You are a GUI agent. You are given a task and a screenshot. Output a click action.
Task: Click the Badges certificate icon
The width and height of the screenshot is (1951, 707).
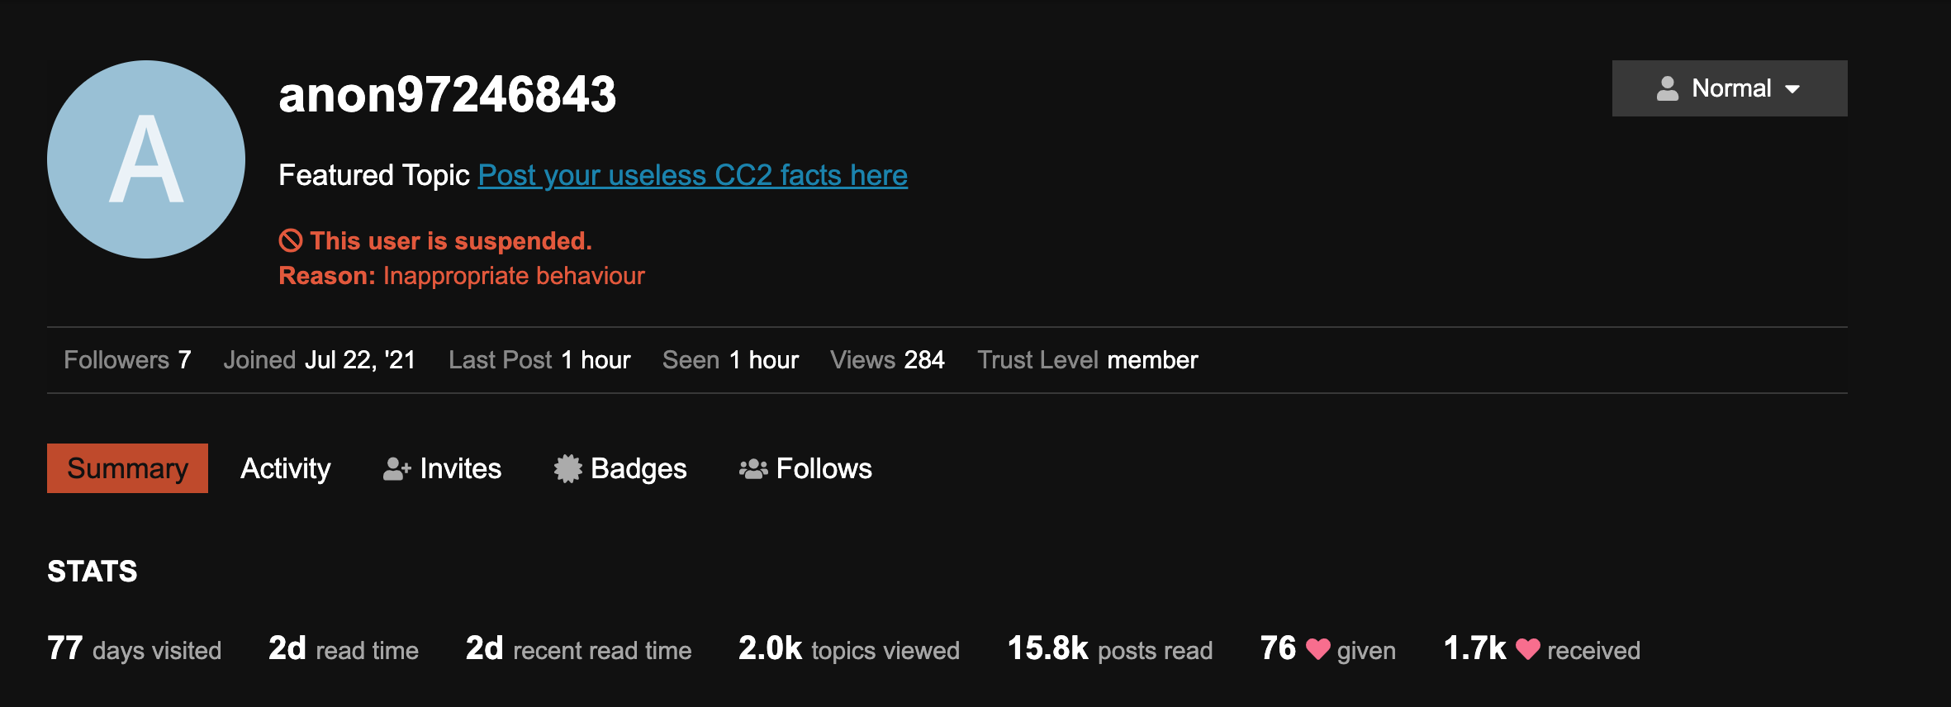point(568,469)
